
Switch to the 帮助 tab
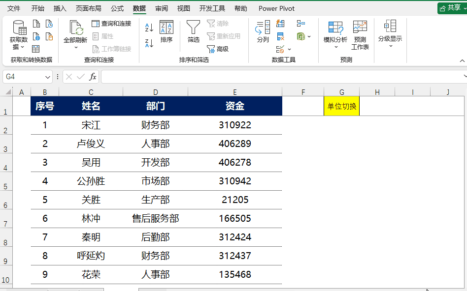pyautogui.click(x=241, y=8)
